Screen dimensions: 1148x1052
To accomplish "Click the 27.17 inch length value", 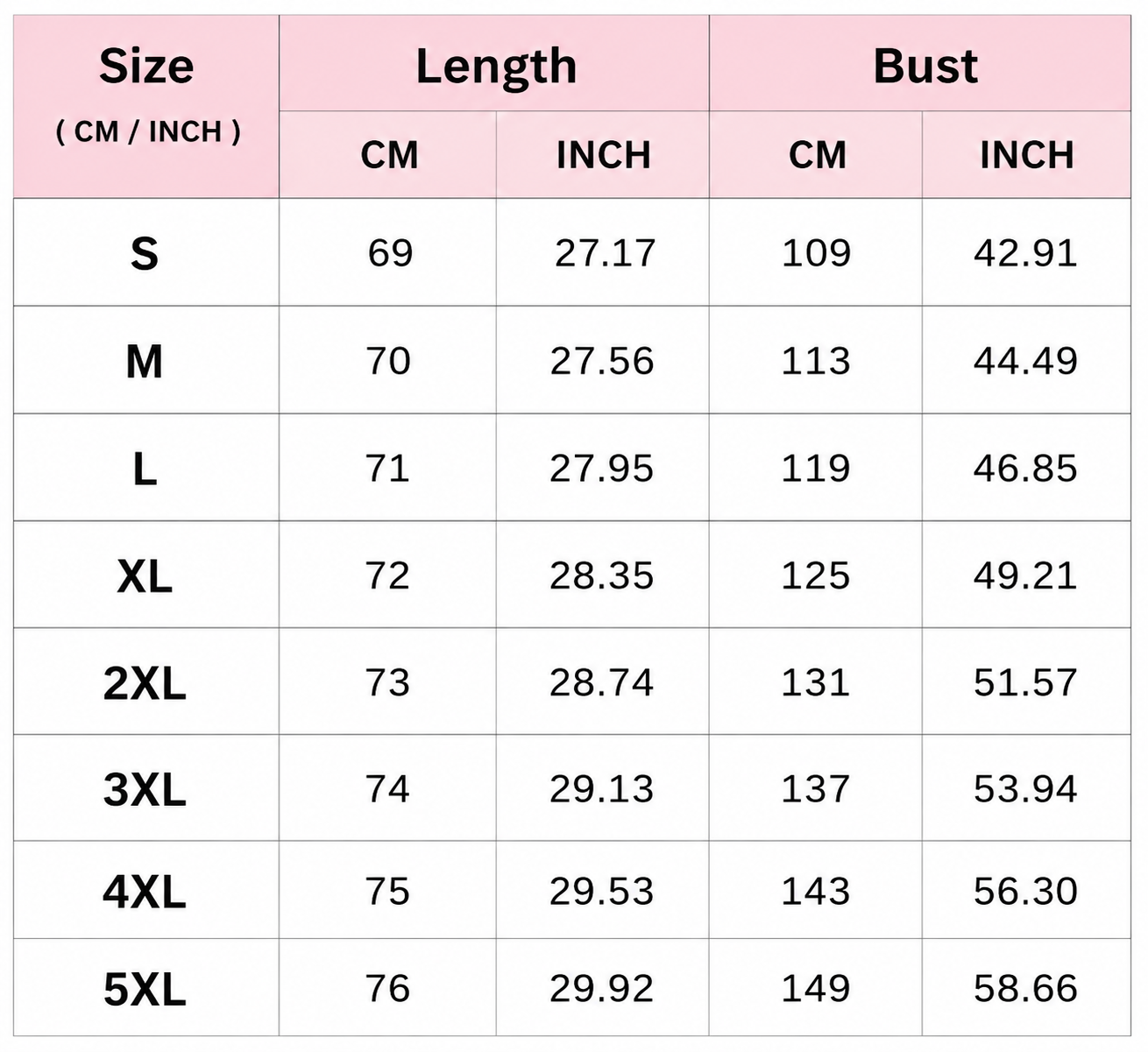I will (x=605, y=253).
